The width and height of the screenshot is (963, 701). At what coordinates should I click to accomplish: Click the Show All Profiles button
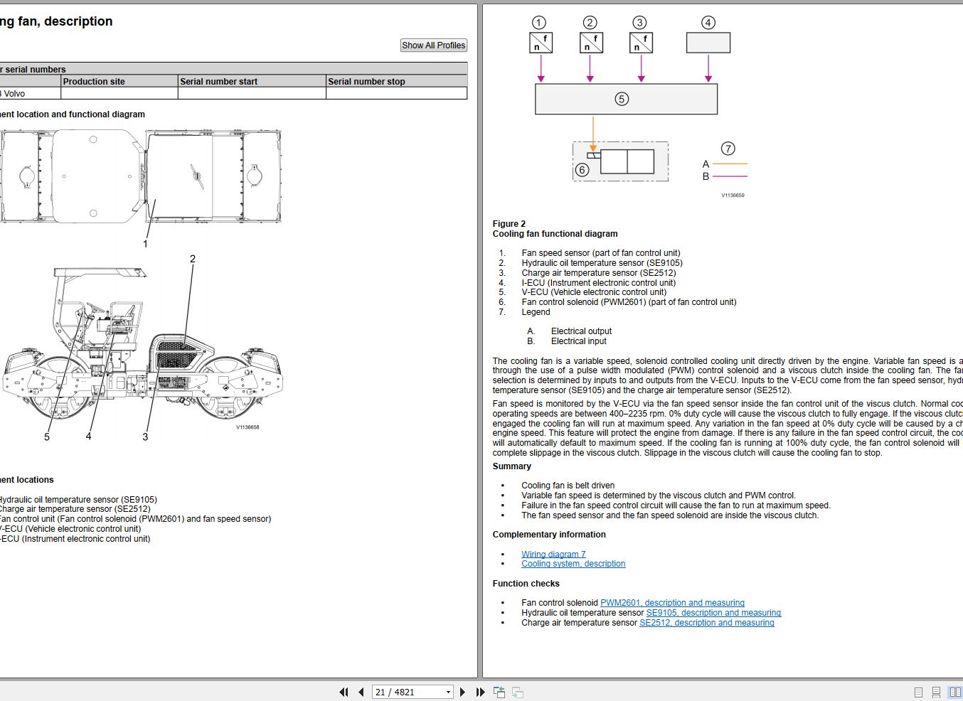[434, 46]
